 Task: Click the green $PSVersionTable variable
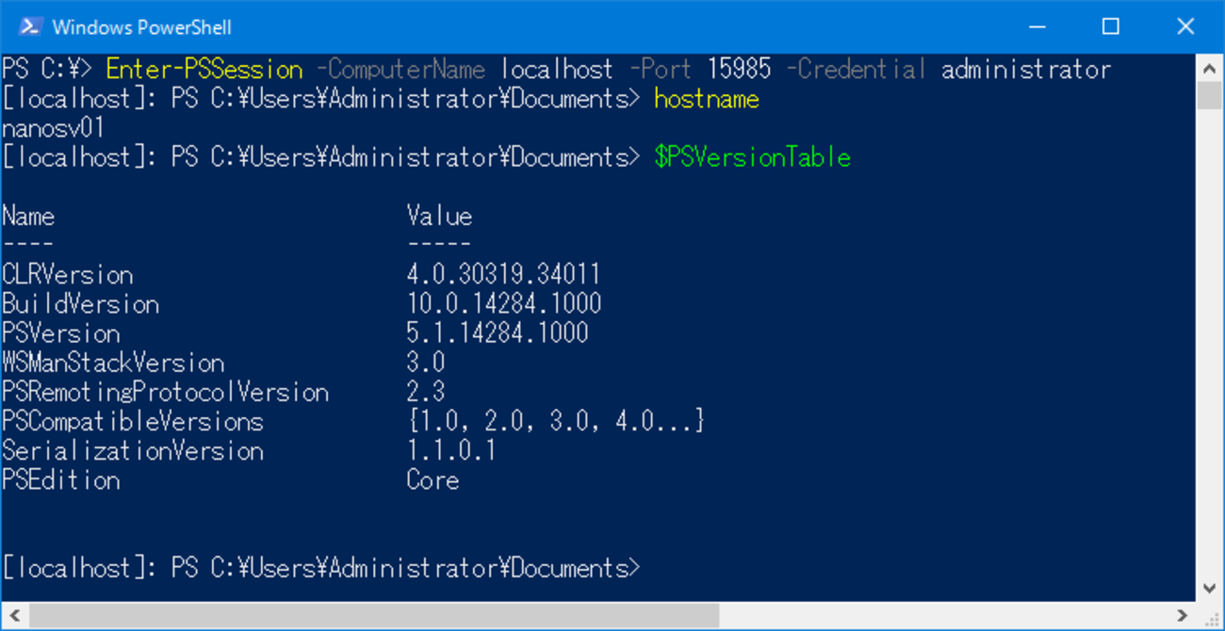pos(752,157)
